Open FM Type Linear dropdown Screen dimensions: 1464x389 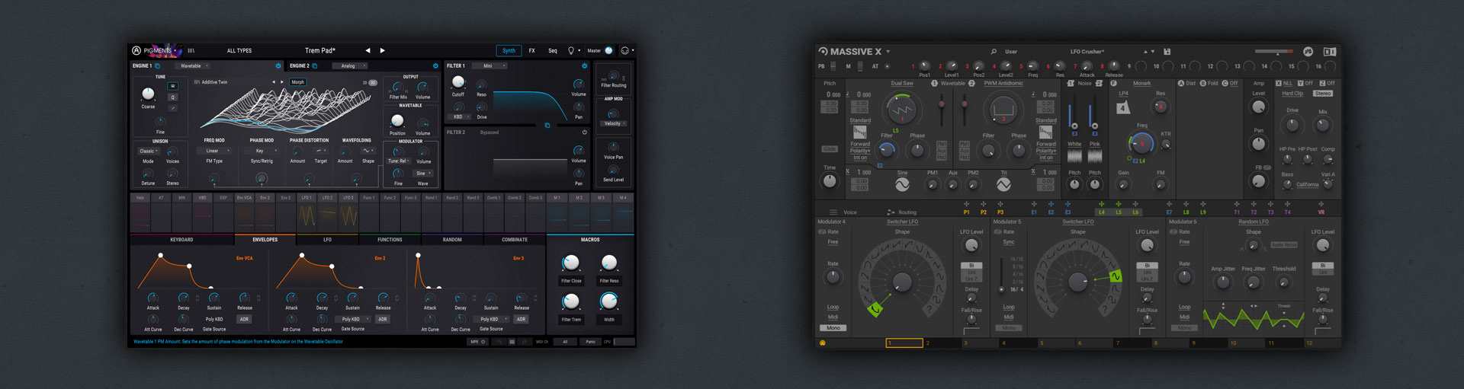(x=214, y=151)
